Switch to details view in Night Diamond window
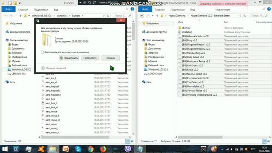The image size is (272, 153). coord(264,141)
